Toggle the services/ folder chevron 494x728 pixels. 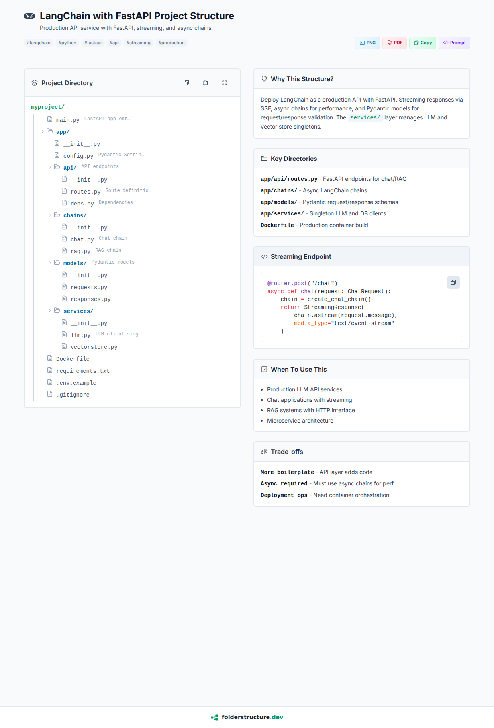click(50, 311)
